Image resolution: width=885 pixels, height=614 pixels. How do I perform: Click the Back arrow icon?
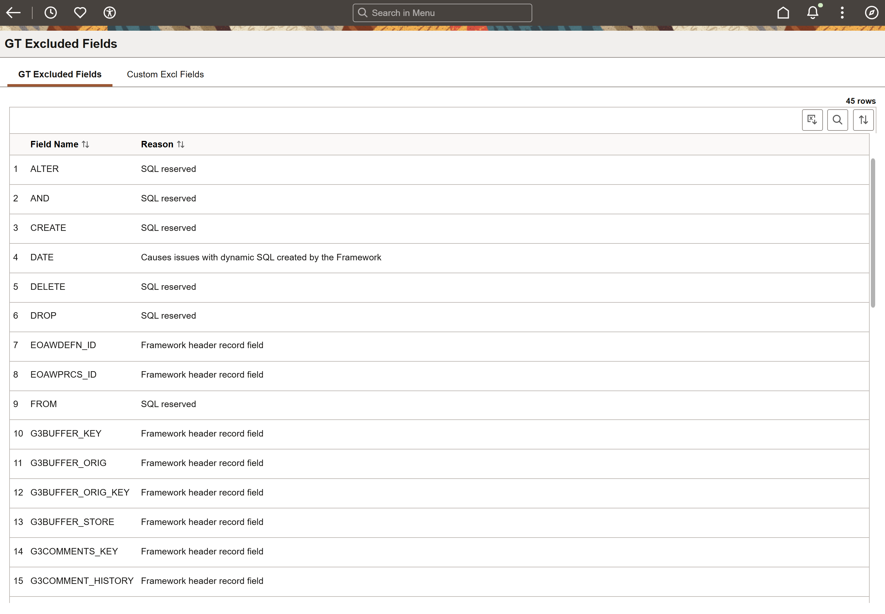[13, 13]
